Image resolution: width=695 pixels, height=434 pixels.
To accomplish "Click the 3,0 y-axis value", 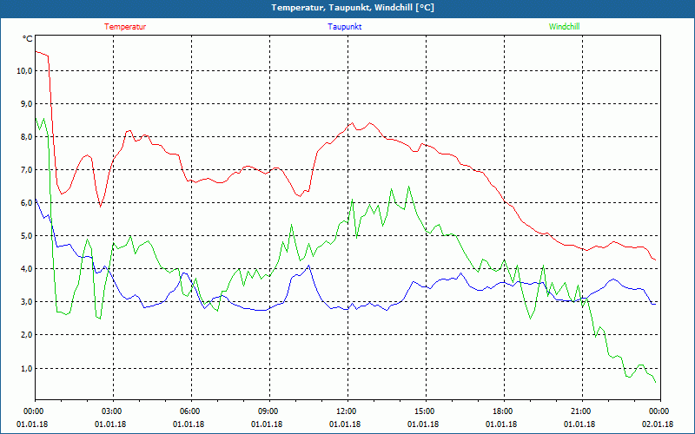I will click(x=27, y=302).
